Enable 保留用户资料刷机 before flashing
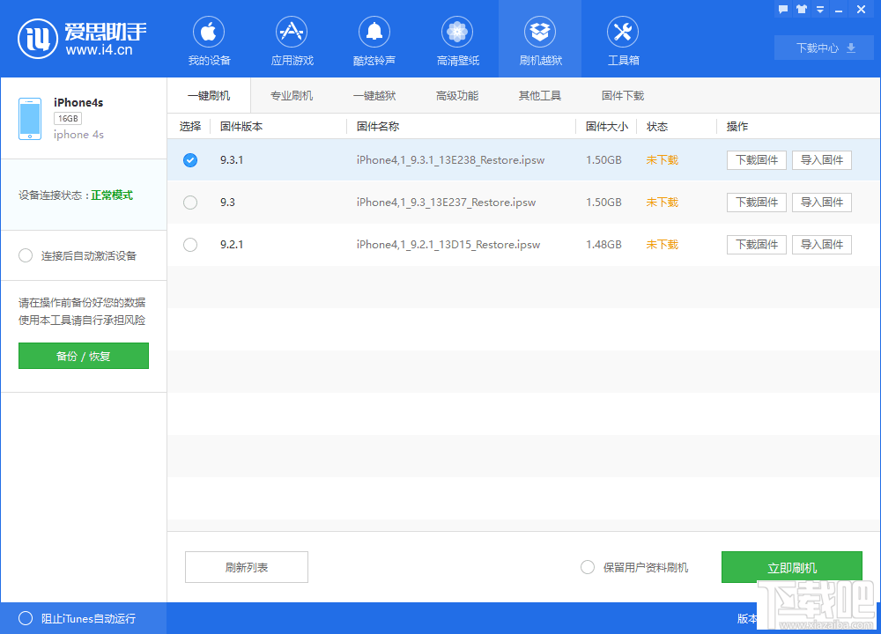 click(588, 567)
